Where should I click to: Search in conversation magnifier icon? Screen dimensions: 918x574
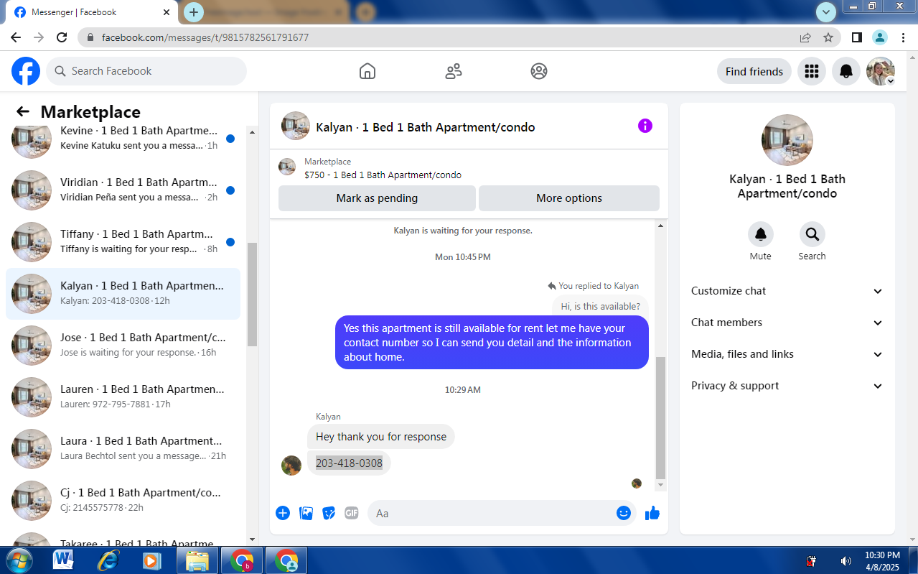tap(812, 234)
